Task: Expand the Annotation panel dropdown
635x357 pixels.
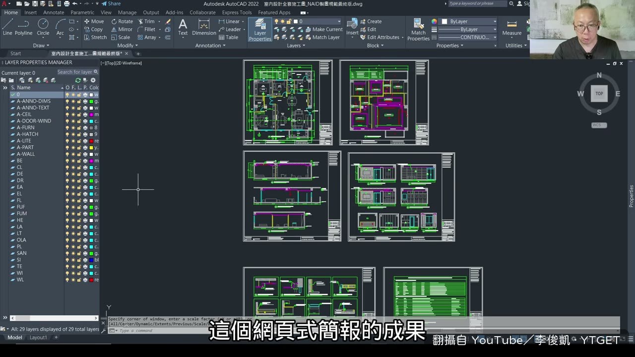Action: pyautogui.click(x=210, y=46)
